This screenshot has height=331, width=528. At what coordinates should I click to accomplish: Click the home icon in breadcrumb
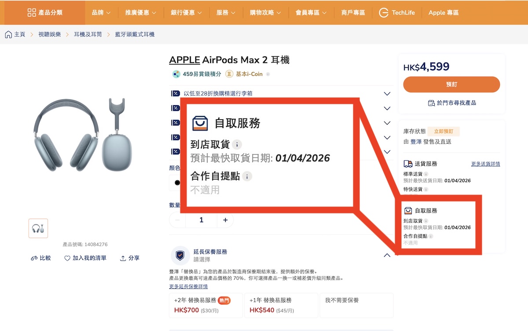click(8, 34)
